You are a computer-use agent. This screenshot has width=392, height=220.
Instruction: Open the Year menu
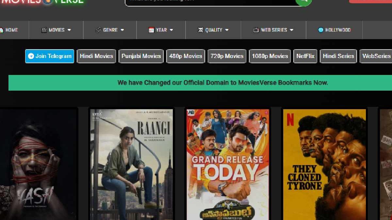(x=161, y=30)
